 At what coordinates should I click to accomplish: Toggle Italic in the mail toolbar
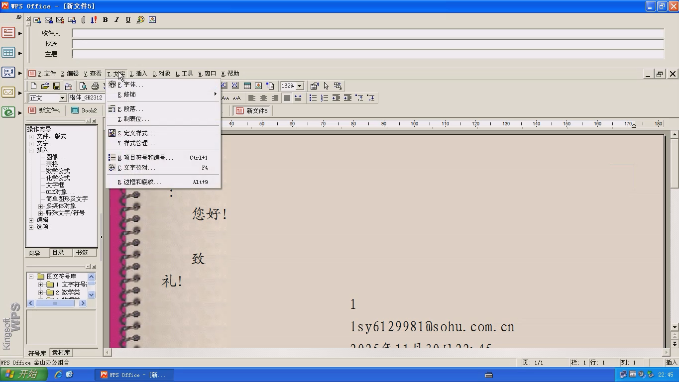point(116,20)
